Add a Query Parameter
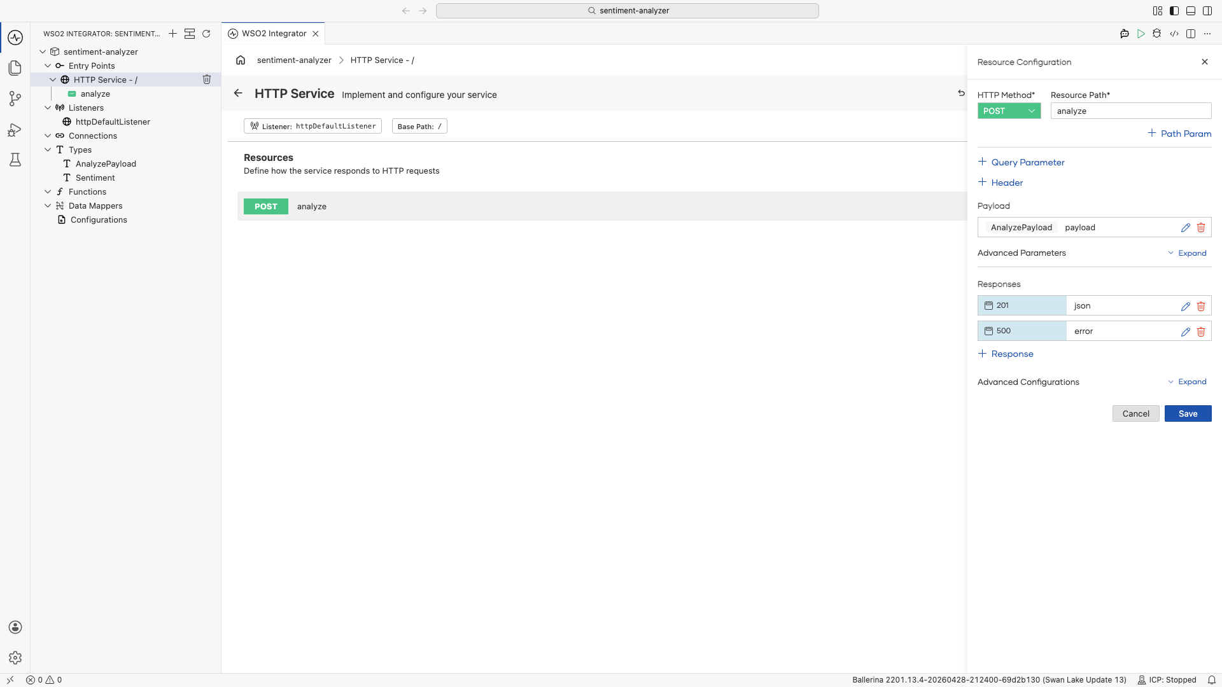 (x=1021, y=162)
